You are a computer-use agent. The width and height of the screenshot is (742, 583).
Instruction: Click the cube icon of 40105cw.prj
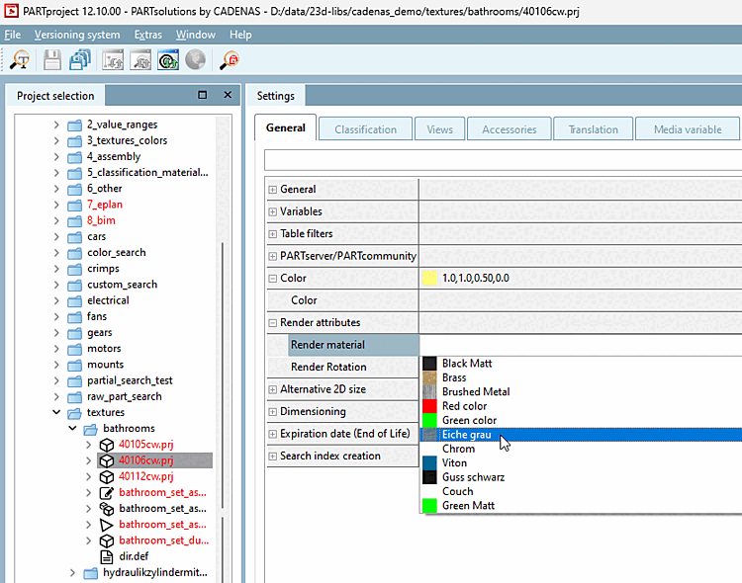[x=107, y=445]
